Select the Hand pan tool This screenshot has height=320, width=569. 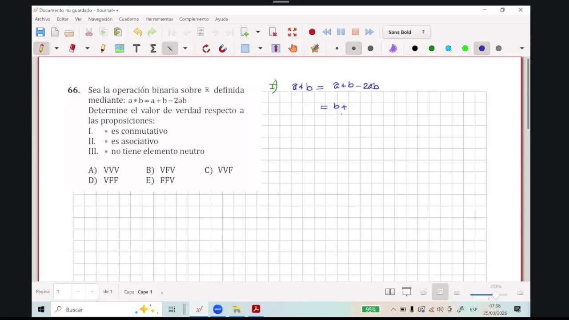(293, 48)
